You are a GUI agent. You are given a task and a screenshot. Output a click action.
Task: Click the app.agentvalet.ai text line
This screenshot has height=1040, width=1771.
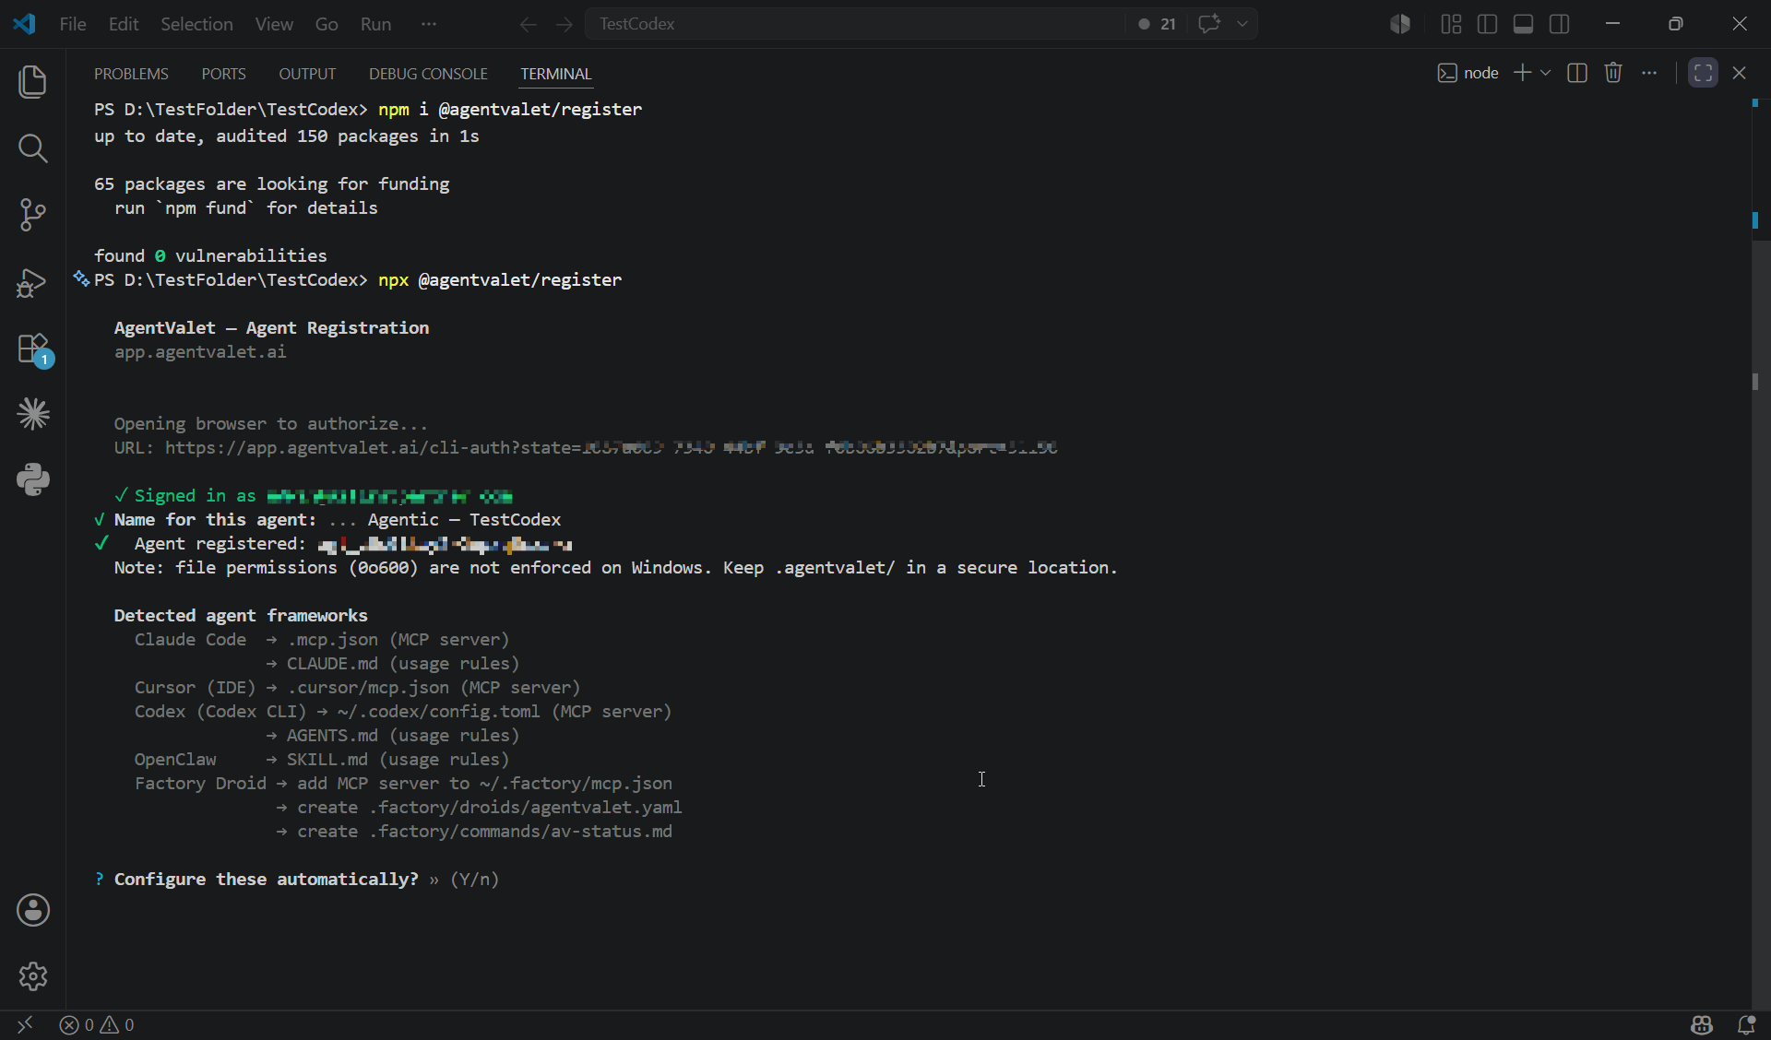pos(200,352)
